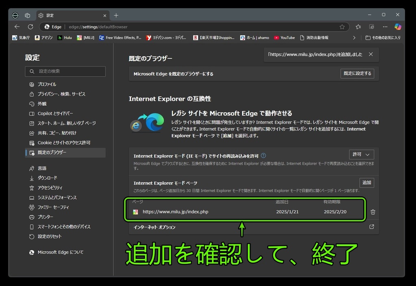This screenshot has height=286, width=416.
Task: Expand the bookmarks bar overflow chevron
Action: pyautogui.click(x=354, y=38)
